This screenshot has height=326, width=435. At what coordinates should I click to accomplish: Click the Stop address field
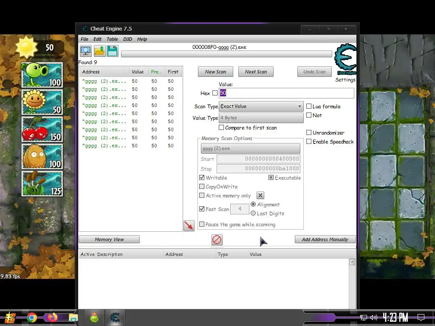point(258,169)
